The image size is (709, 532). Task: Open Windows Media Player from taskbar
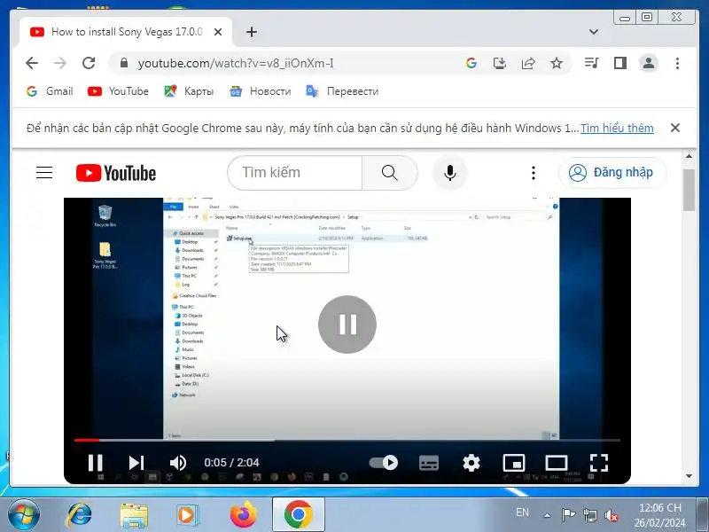tap(187, 515)
